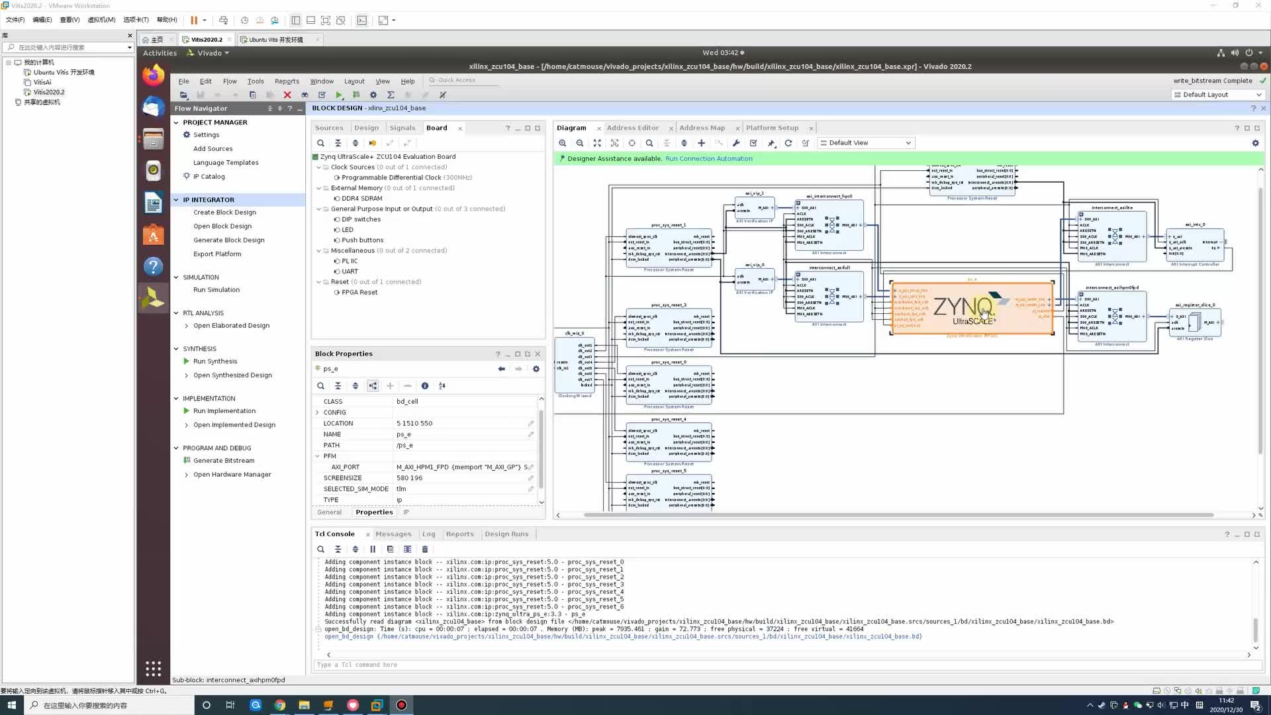
Task: Click Block Properties vertical scrollbar
Action: (541, 449)
